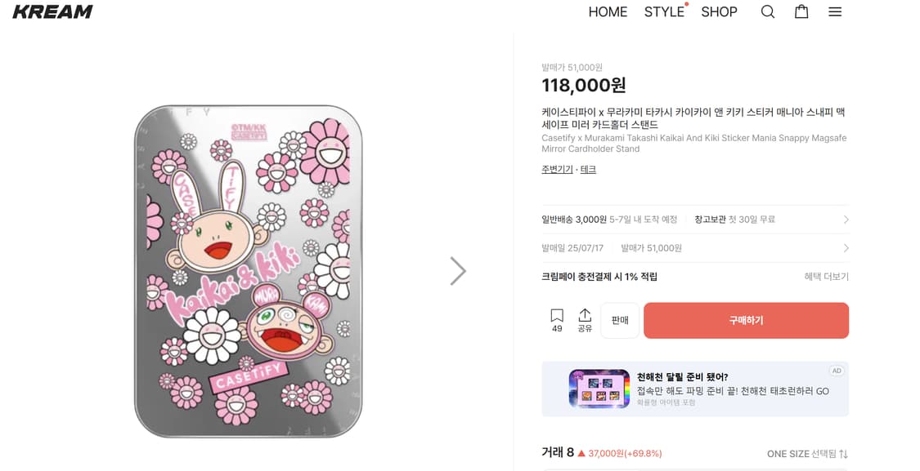
Task: Select the HOME menu item
Action: point(608,11)
